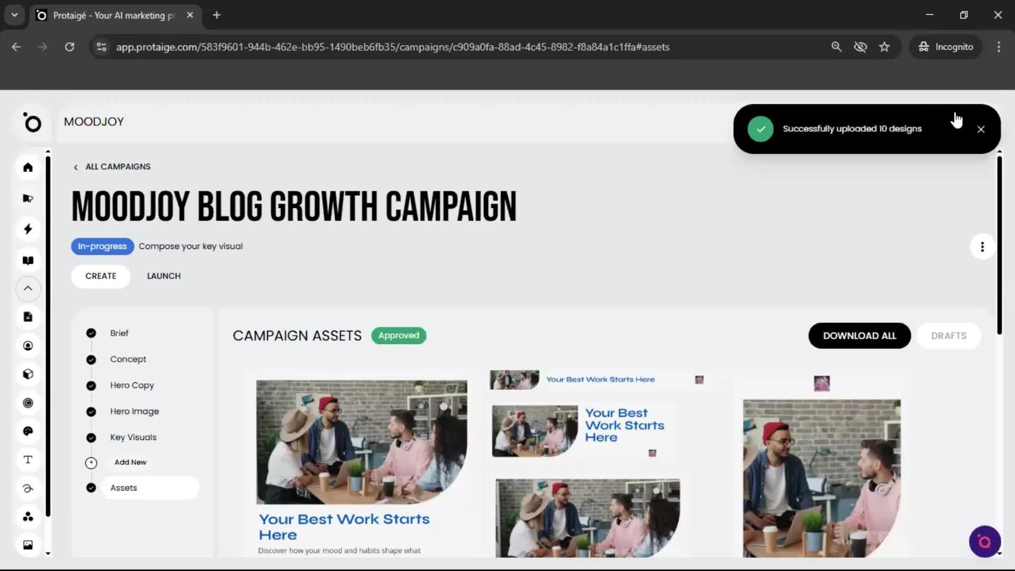Image resolution: width=1015 pixels, height=571 pixels.
Task: Toggle the Hero Copy completion check
Action: (91, 385)
